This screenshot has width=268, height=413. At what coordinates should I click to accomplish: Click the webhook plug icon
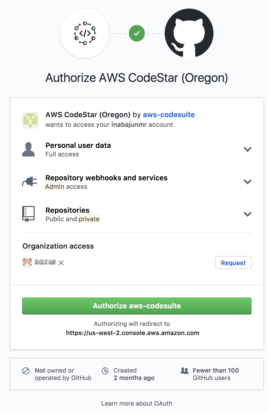click(x=28, y=181)
